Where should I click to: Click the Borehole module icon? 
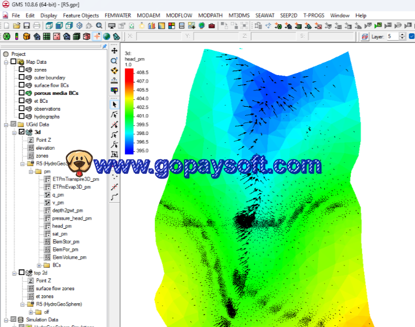coord(16,36)
